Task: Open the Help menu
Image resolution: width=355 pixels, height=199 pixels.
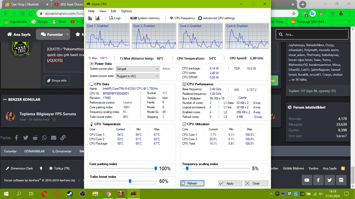Action: click(x=91, y=11)
